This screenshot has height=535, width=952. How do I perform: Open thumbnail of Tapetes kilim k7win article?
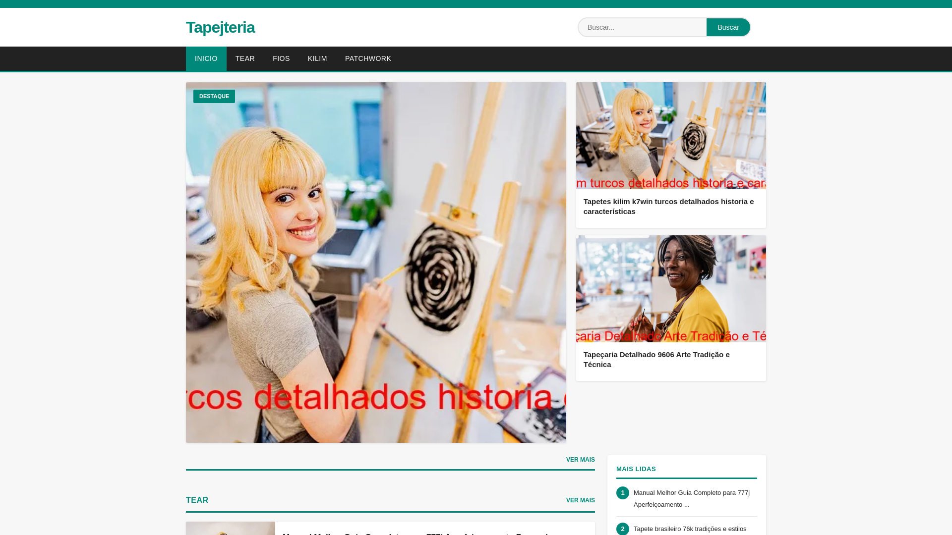click(671, 136)
